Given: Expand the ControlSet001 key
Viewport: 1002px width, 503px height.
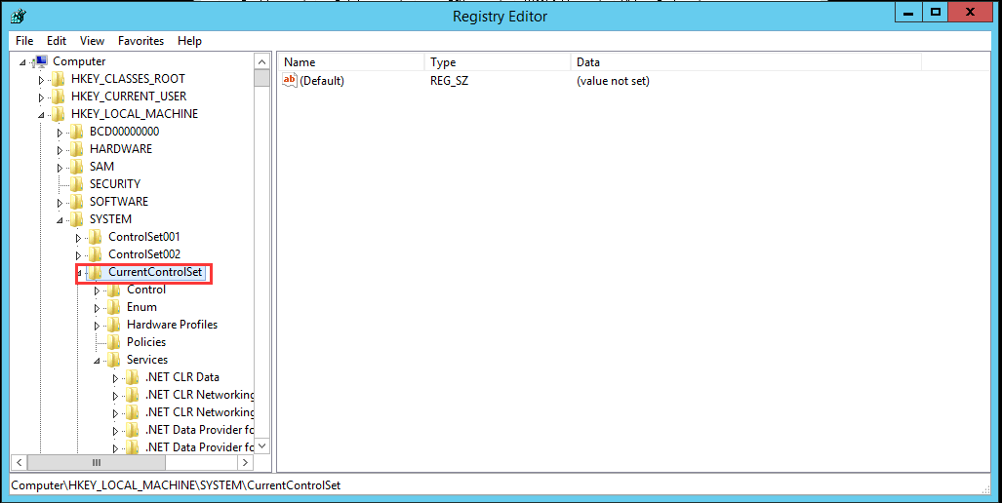Looking at the screenshot, I should pos(79,237).
